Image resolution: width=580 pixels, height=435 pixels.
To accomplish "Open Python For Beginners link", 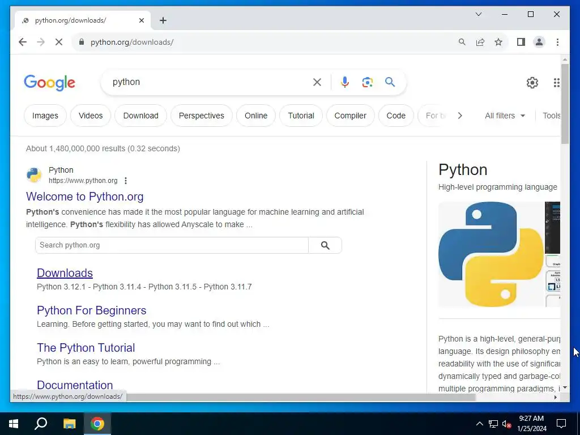I will (91, 310).
